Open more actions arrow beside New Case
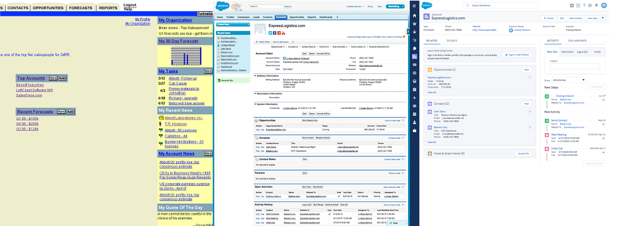 603,18
